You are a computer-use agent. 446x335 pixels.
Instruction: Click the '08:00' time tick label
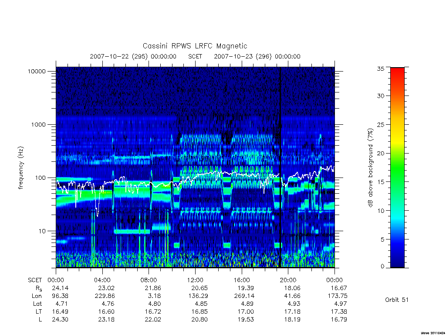[x=149, y=280]
